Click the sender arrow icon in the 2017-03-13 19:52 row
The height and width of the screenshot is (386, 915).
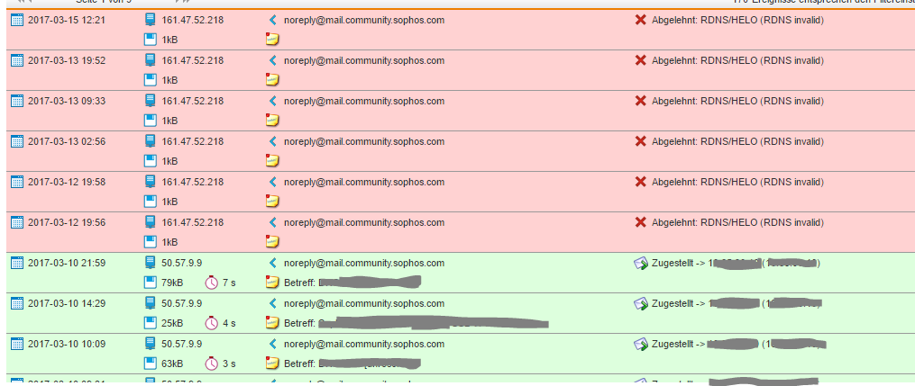(272, 60)
